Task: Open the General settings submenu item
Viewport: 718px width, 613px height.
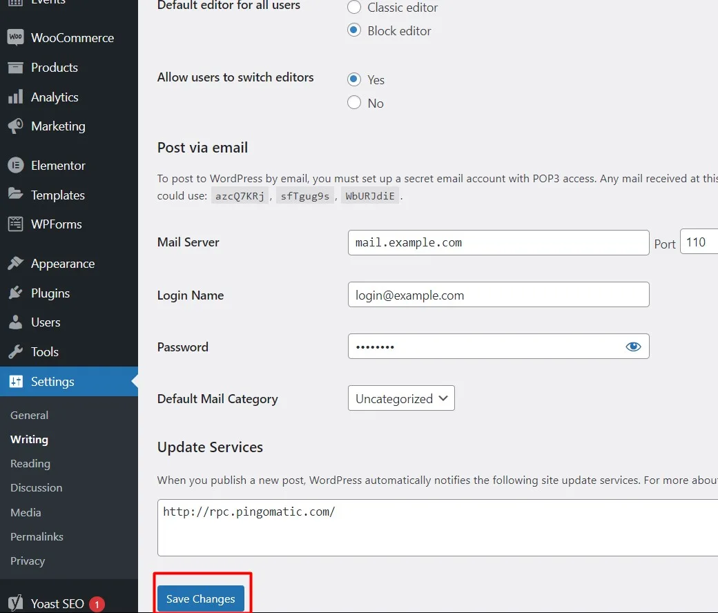Action: [x=29, y=416]
